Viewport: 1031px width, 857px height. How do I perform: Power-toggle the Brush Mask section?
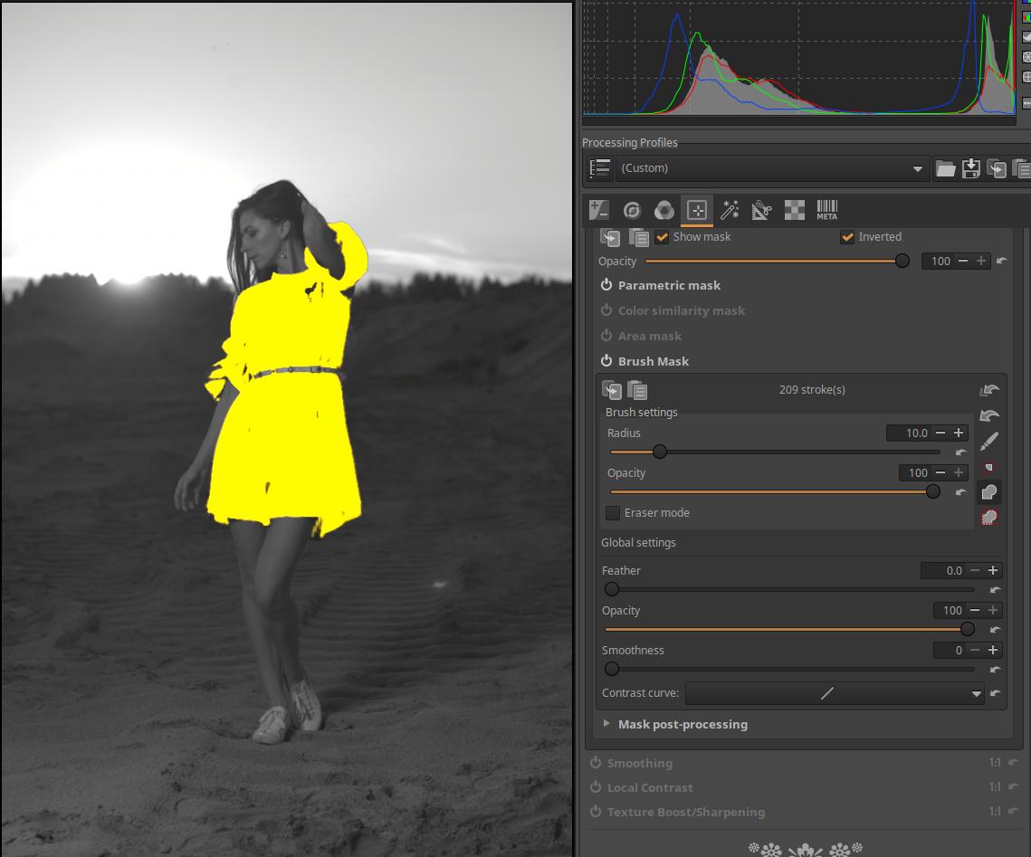pyautogui.click(x=606, y=361)
